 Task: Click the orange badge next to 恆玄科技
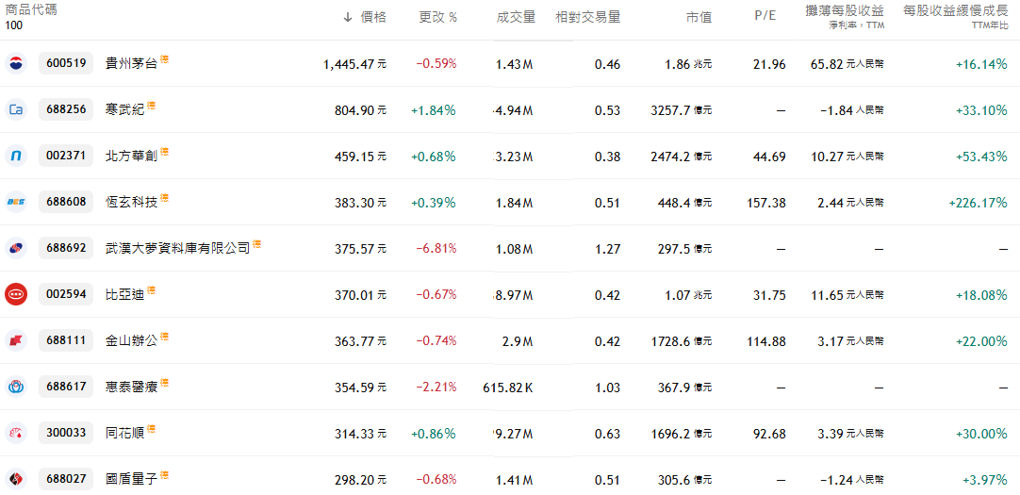165,198
